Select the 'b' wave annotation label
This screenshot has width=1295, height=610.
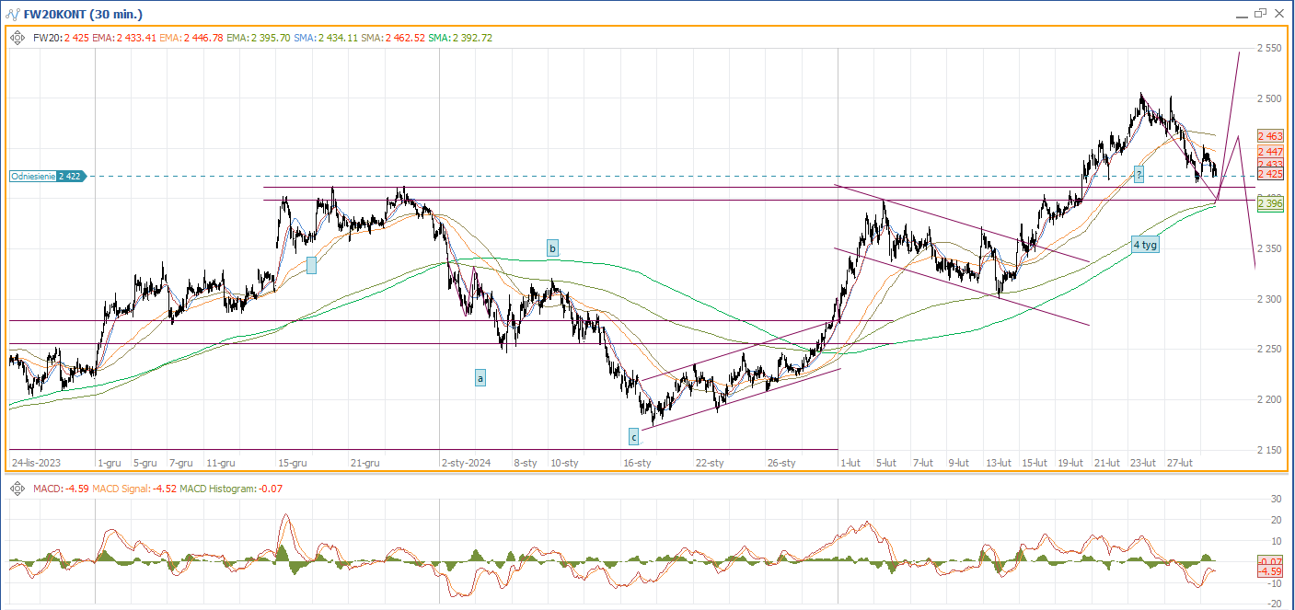tap(552, 247)
